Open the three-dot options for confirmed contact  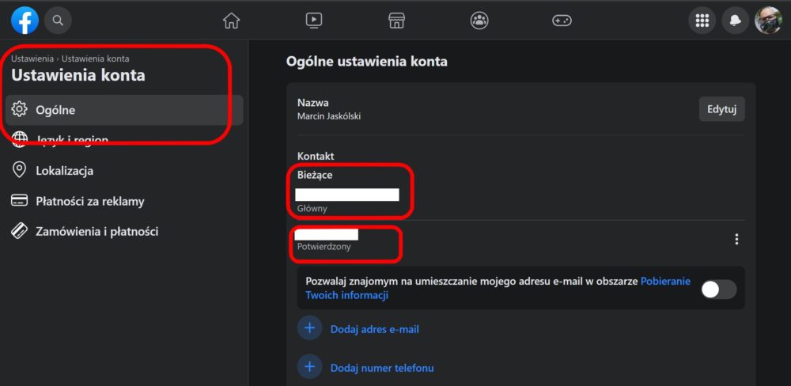click(x=736, y=239)
